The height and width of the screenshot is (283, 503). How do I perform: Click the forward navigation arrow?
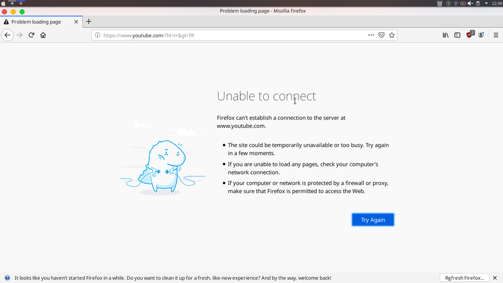[x=20, y=35]
